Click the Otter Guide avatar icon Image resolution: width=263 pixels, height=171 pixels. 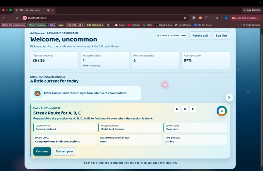[38, 93]
